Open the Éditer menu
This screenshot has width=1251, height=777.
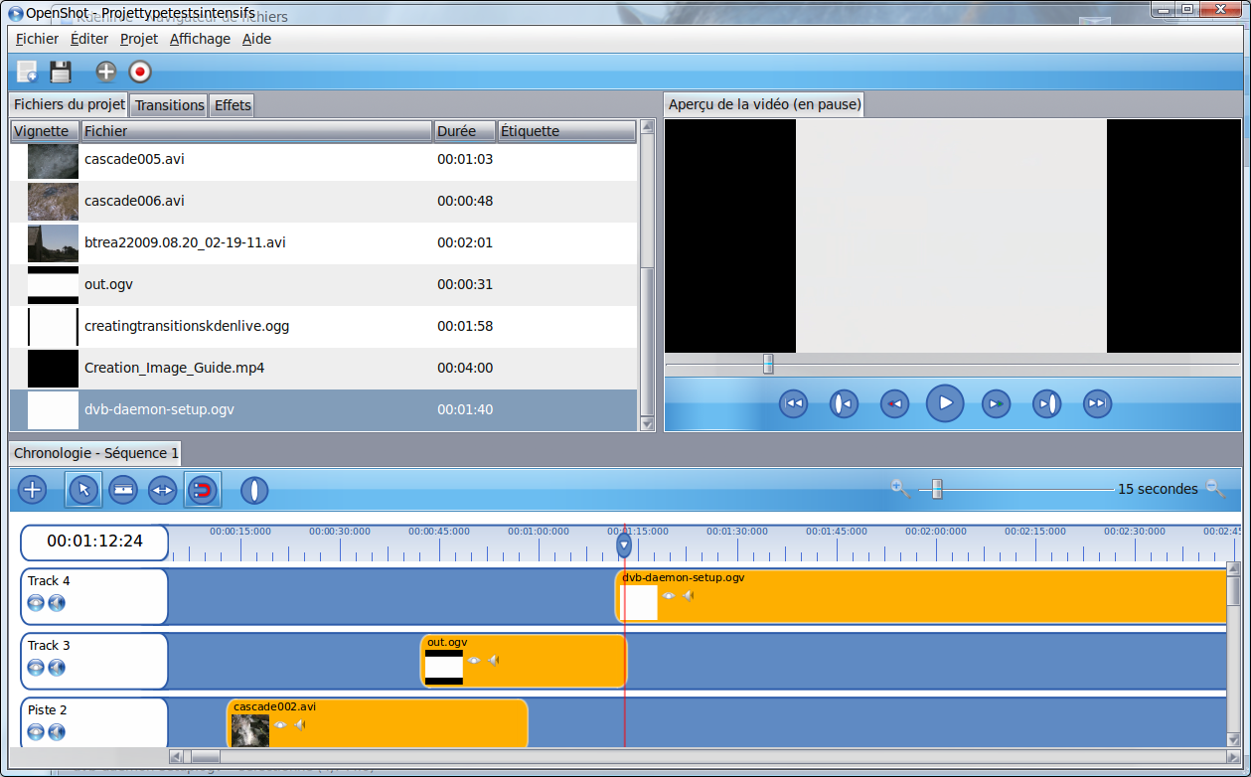tap(89, 39)
